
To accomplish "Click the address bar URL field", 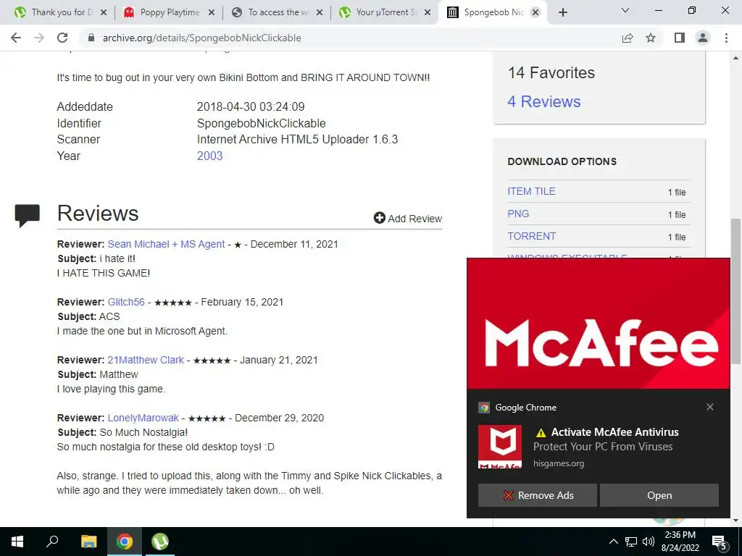I will [350, 38].
